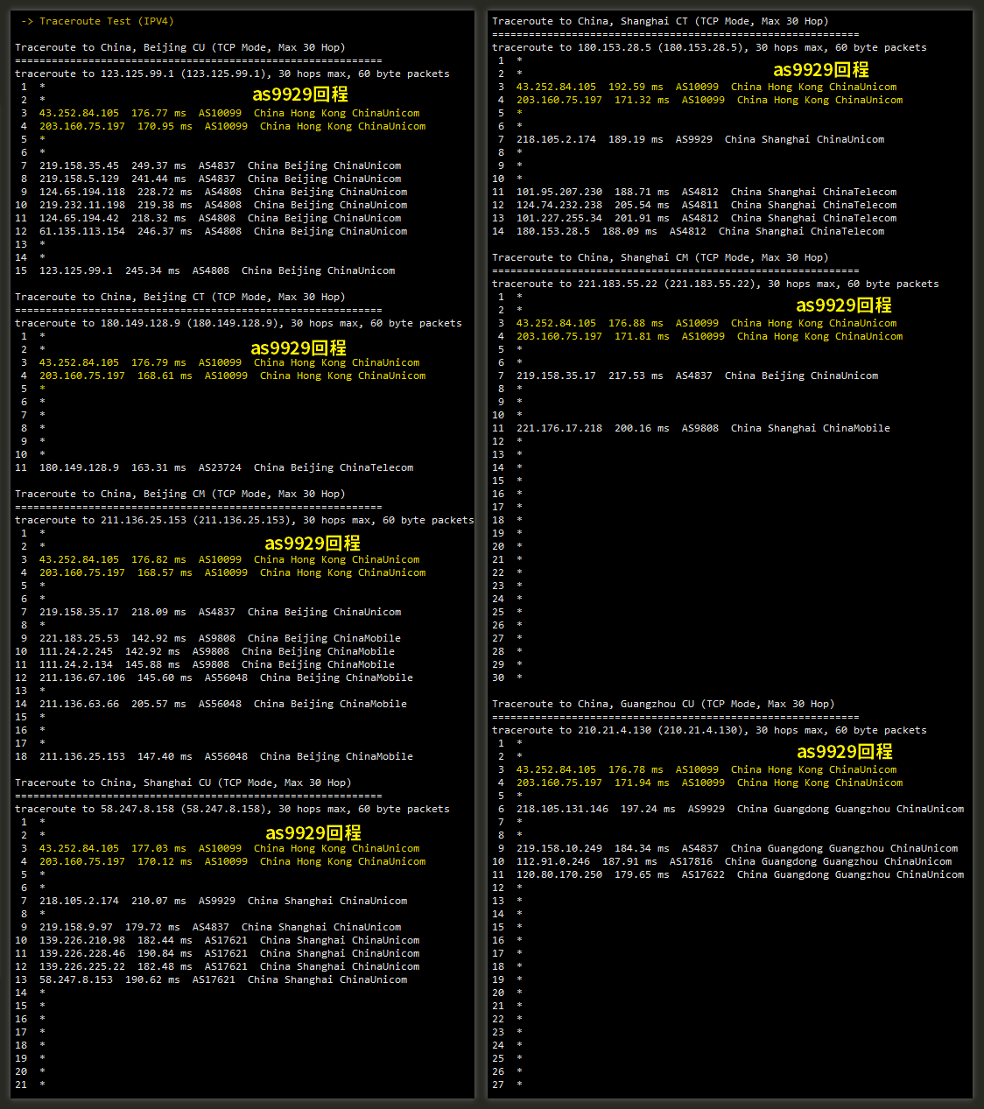The height and width of the screenshot is (1109, 984).
Task: Select the 'traceroute to 210.21.4.130' command line
Action: (709, 730)
